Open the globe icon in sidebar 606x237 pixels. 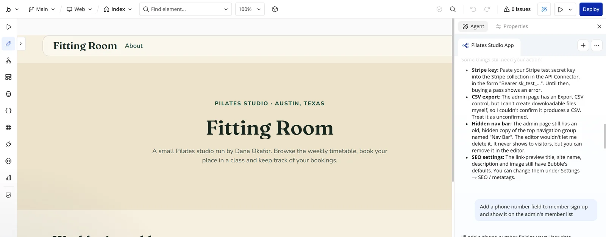coord(8,128)
